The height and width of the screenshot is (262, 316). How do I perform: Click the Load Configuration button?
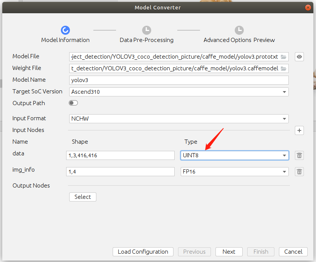click(x=143, y=252)
